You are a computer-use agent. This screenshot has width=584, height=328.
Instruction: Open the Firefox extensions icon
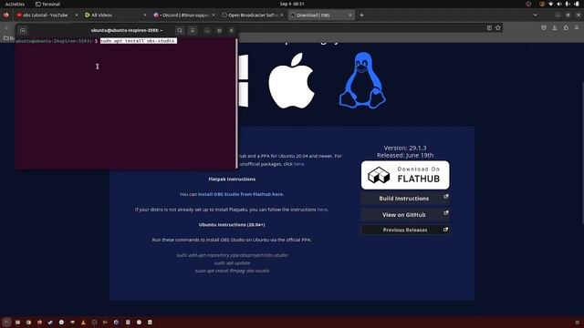click(x=566, y=28)
